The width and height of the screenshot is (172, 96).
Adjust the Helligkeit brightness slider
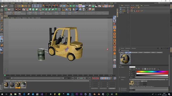tap(152, 77)
